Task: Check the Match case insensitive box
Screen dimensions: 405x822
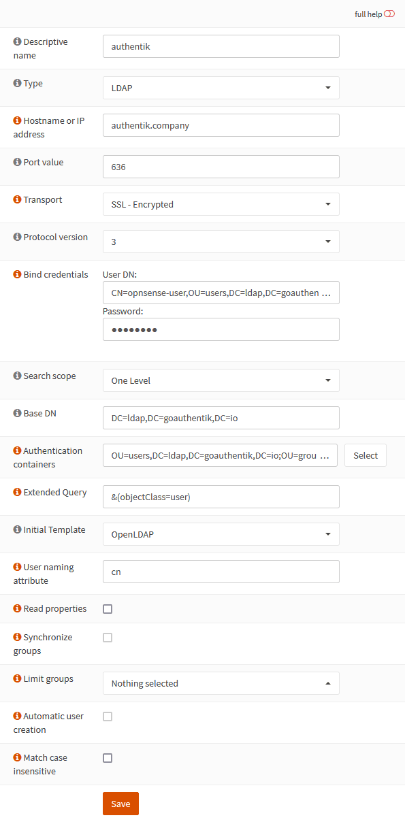Action: point(108,758)
